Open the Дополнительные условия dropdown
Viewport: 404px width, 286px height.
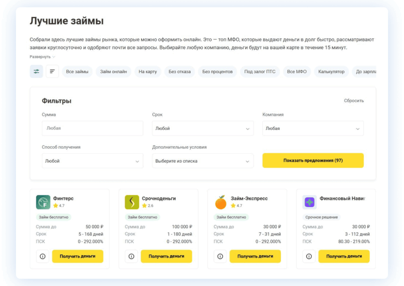point(202,161)
